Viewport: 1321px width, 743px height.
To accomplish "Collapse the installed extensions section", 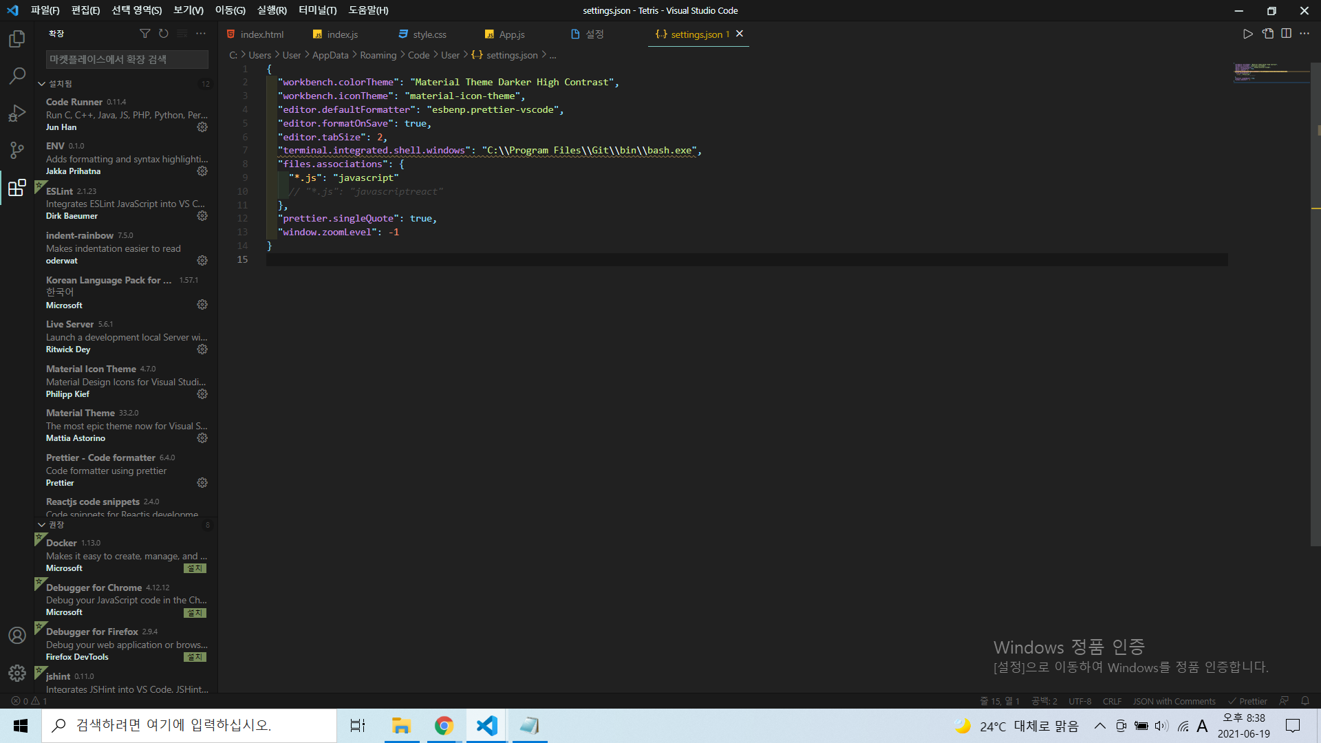I will [42, 84].
